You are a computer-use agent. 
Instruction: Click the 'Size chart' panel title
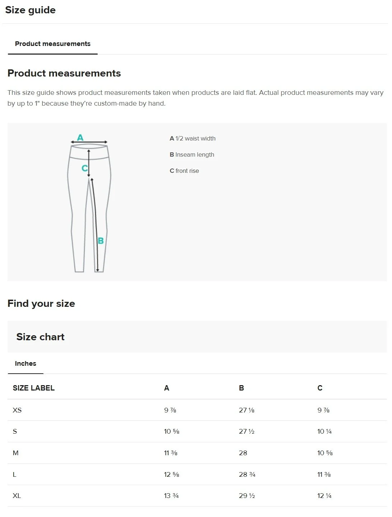[x=40, y=337]
